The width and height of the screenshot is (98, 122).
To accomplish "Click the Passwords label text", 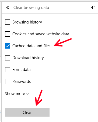I will click(22, 82).
